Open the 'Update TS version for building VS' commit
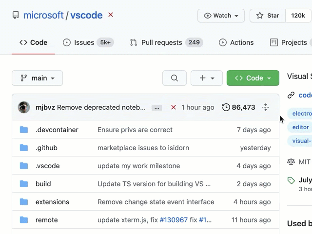Viewport: 312px width, 234px height. click(154, 184)
